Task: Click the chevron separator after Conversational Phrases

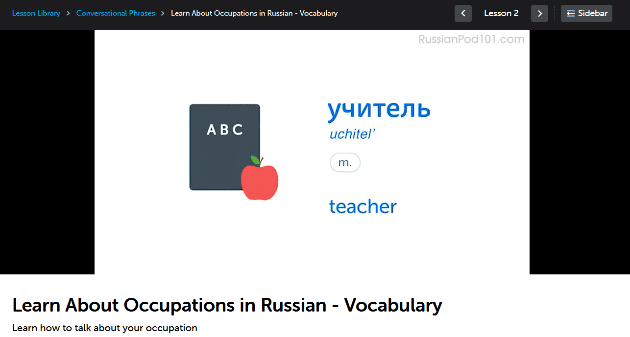Action: point(163,13)
